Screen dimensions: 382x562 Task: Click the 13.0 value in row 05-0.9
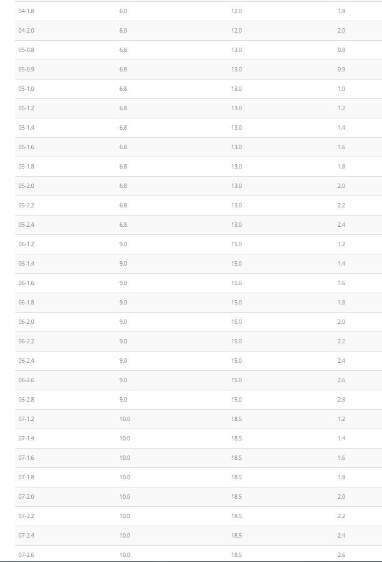pos(236,70)
